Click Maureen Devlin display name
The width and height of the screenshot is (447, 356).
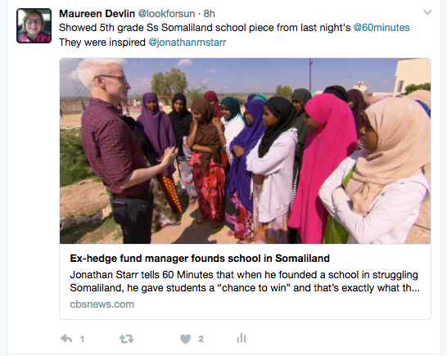coord(97,13)
